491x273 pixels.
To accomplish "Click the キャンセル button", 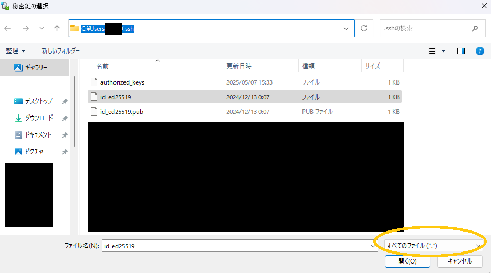I will pyautogui.click(x=459, y=261).
